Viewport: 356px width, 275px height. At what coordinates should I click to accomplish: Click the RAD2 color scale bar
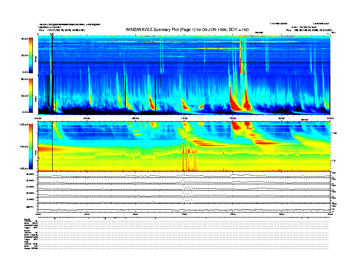click(31, 55)
